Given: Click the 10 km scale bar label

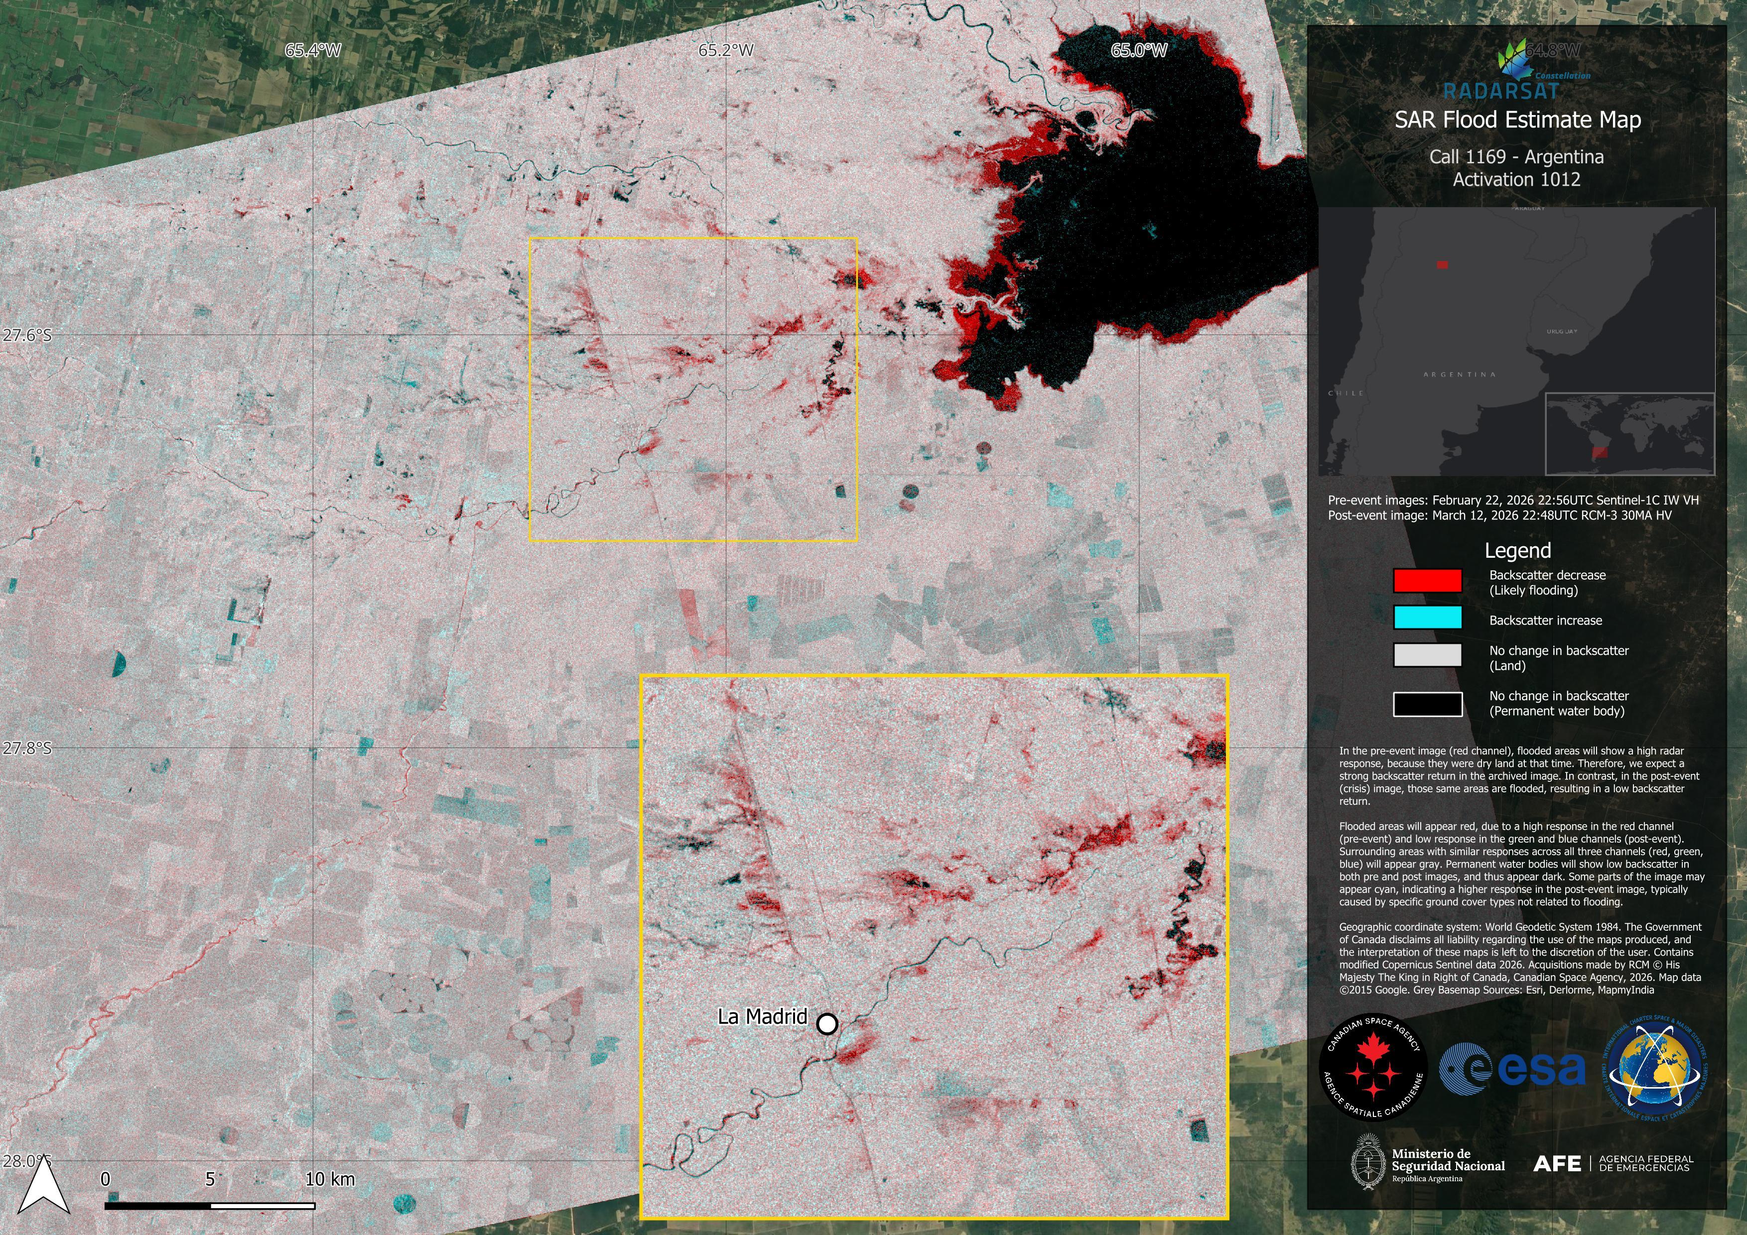Looking at the screenshot, I should click(329, 1180).
